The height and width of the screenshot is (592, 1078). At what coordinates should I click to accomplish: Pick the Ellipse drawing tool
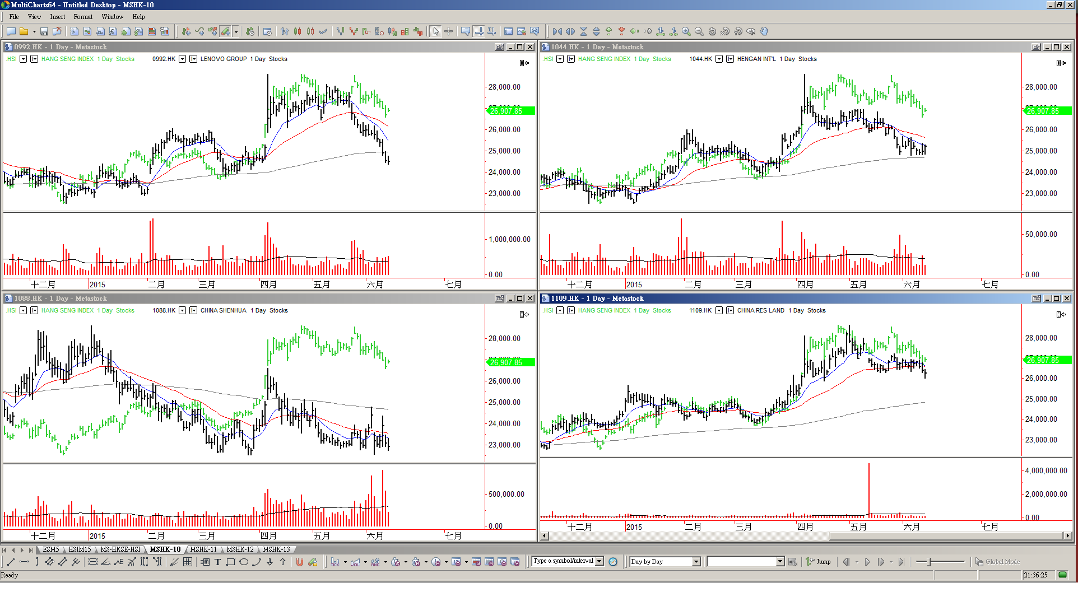click(x=244, y=562)
